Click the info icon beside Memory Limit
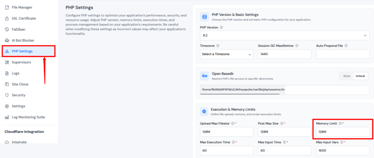Screen dimensions: 374x158 (x=340, y=123)
